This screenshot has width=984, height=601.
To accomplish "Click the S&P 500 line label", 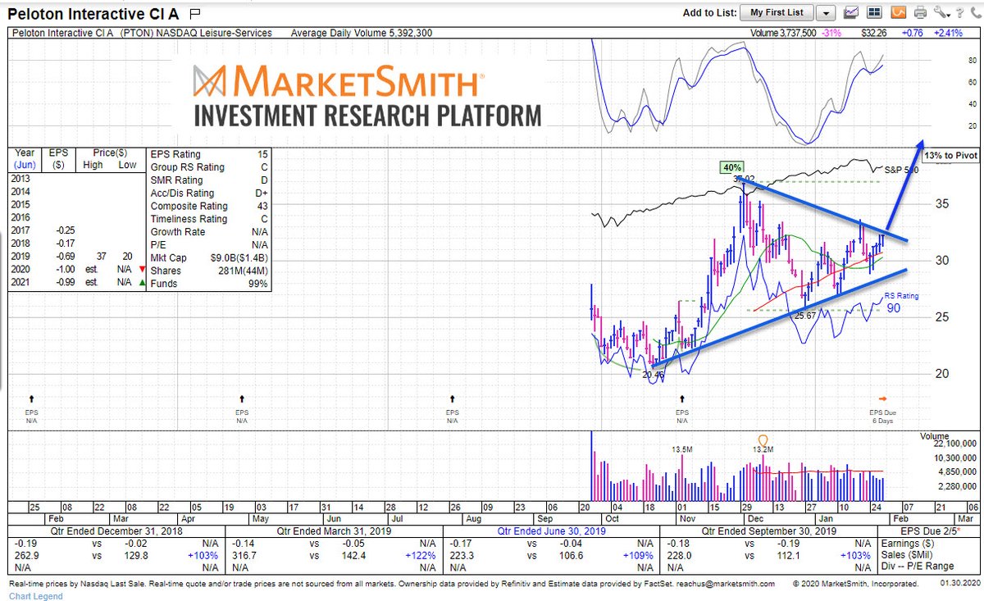I will [x=902, y=169].
